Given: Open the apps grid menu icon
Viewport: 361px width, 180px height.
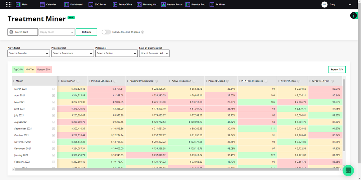Looking at the screenshot, I should (9, 5).
